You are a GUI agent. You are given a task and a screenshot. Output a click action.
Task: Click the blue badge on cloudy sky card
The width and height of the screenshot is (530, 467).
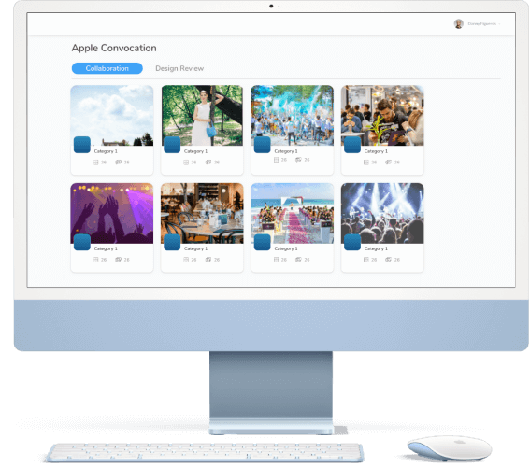coord(82,145)
